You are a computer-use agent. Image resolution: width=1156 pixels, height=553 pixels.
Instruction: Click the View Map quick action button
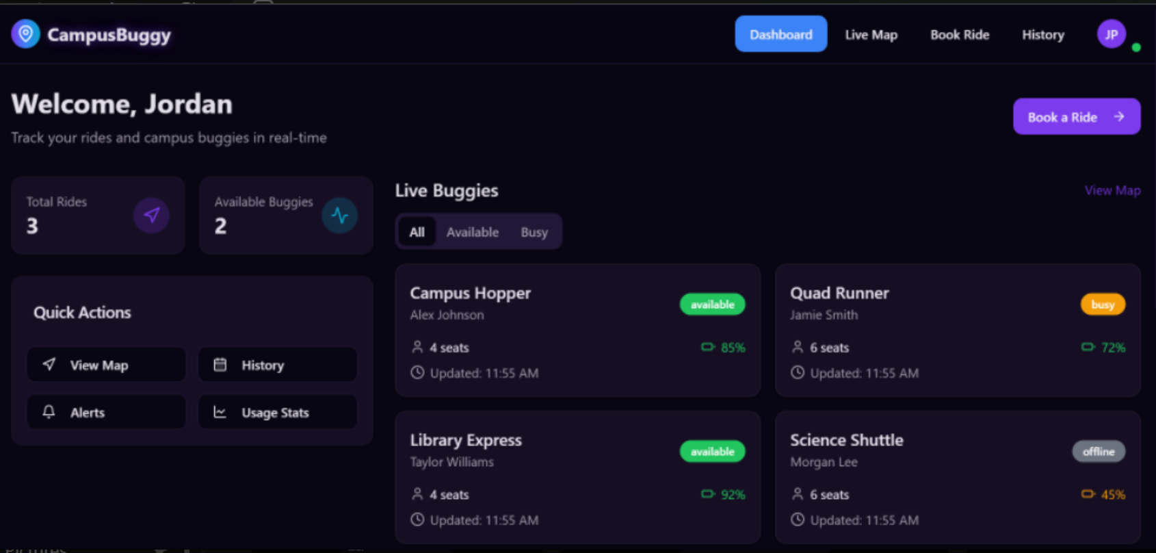pos(106,364)
